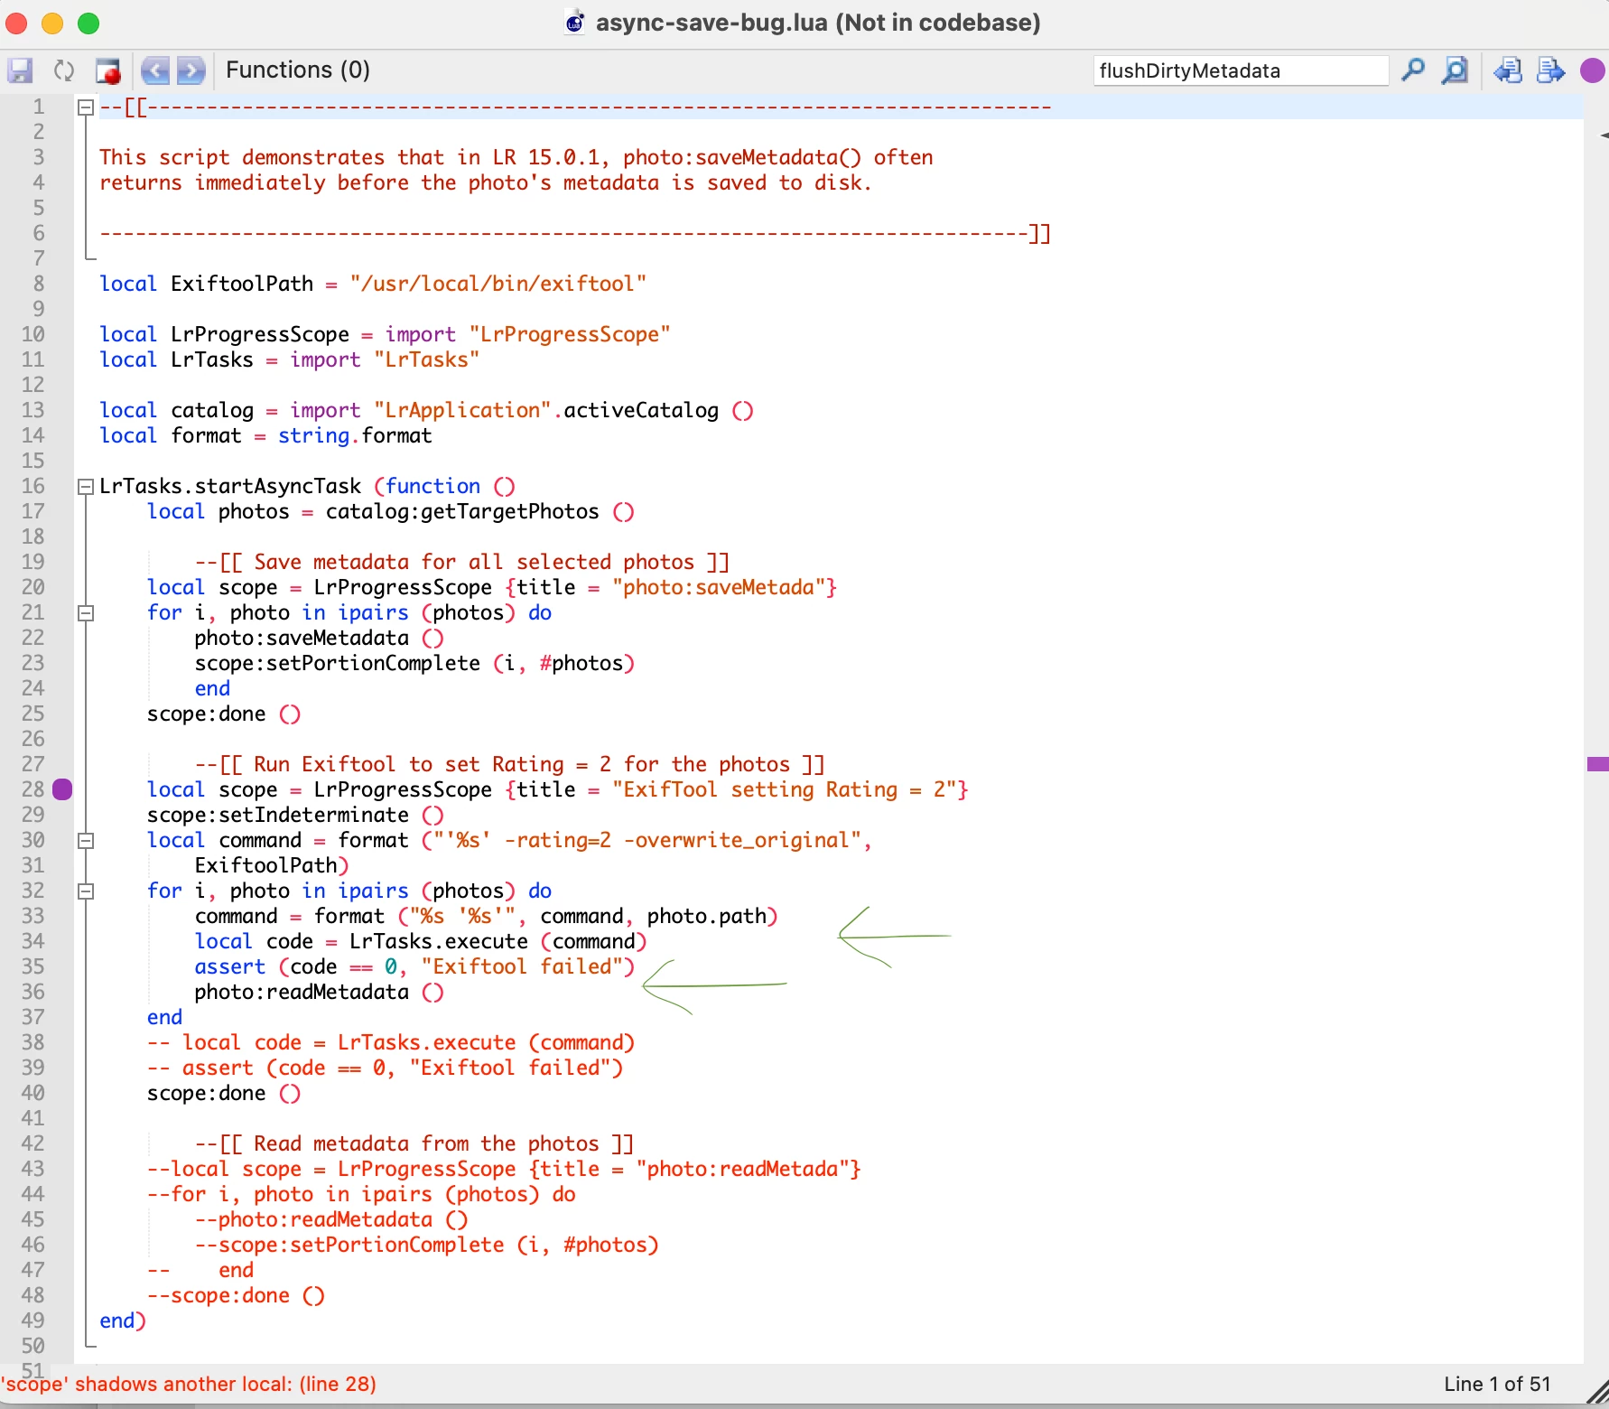Screen dimensions: 1609x1409
Task: Jump to the previous file with the left document arrow
Action: [1508, 70]
